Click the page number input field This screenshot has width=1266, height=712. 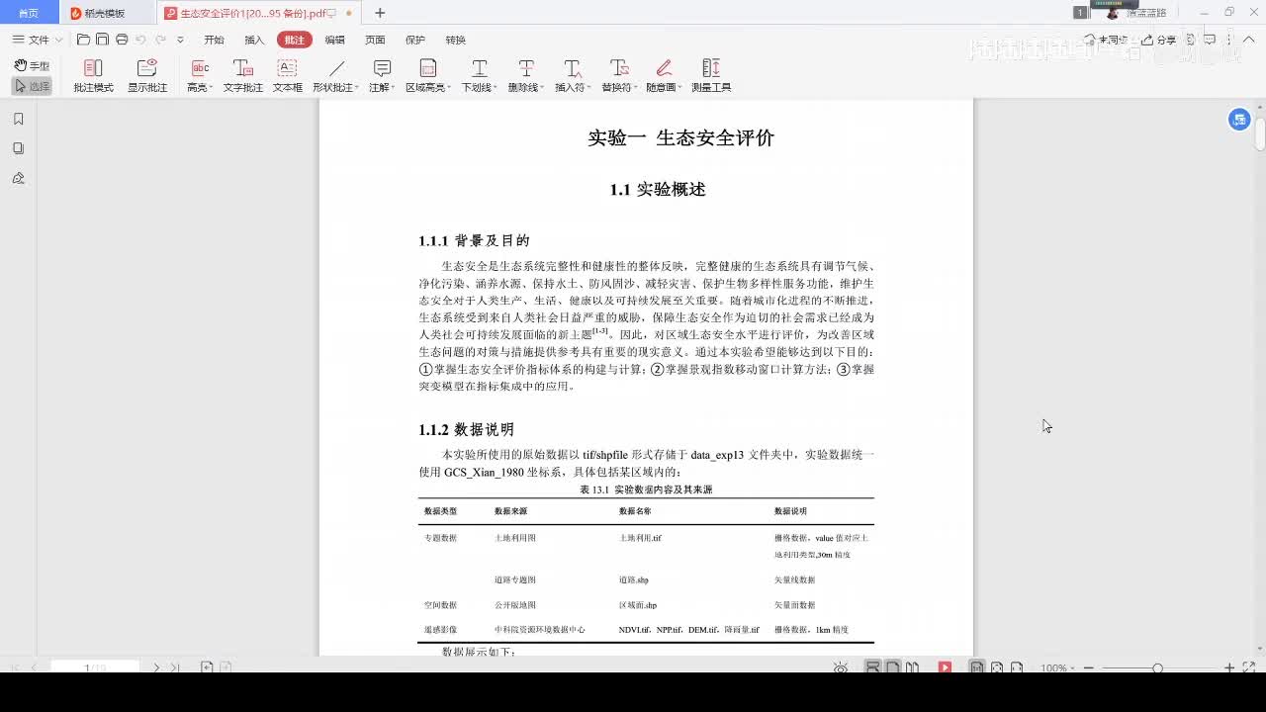(95, 668)
